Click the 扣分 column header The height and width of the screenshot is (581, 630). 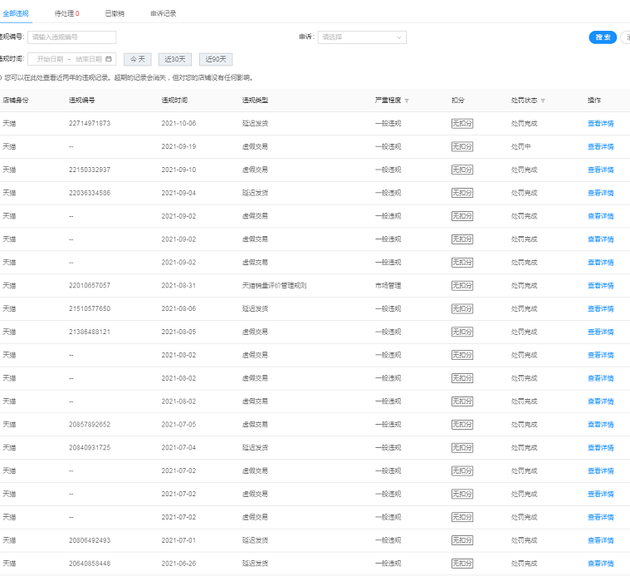pos(457,101)
